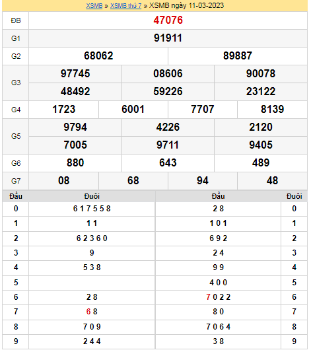Click head digits 7 0 6 4
311x352 pixels.
218,327
